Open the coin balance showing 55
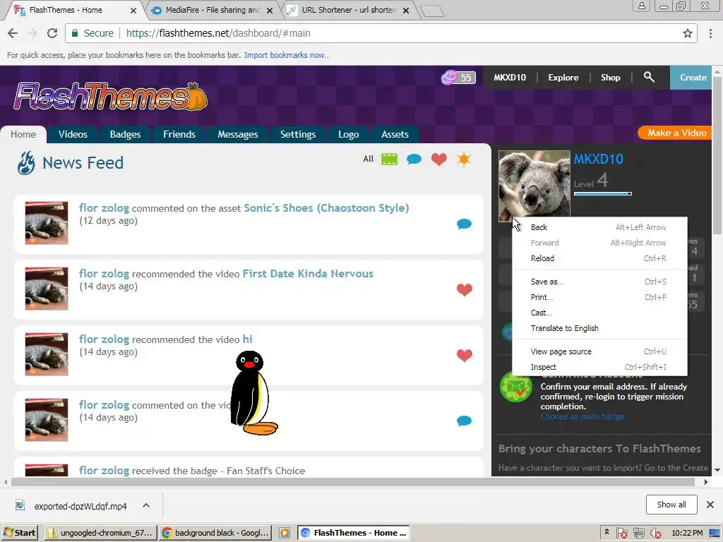 click(x=458, y=78)
